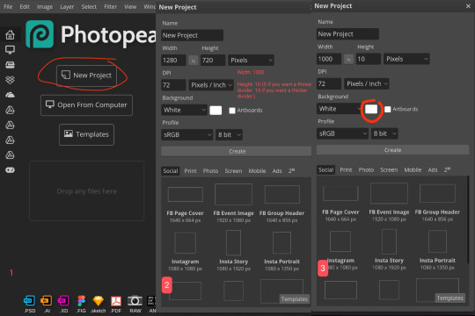The image size is (475, 316).
Task: Open the Layer menu
Action: click(67, 7)
